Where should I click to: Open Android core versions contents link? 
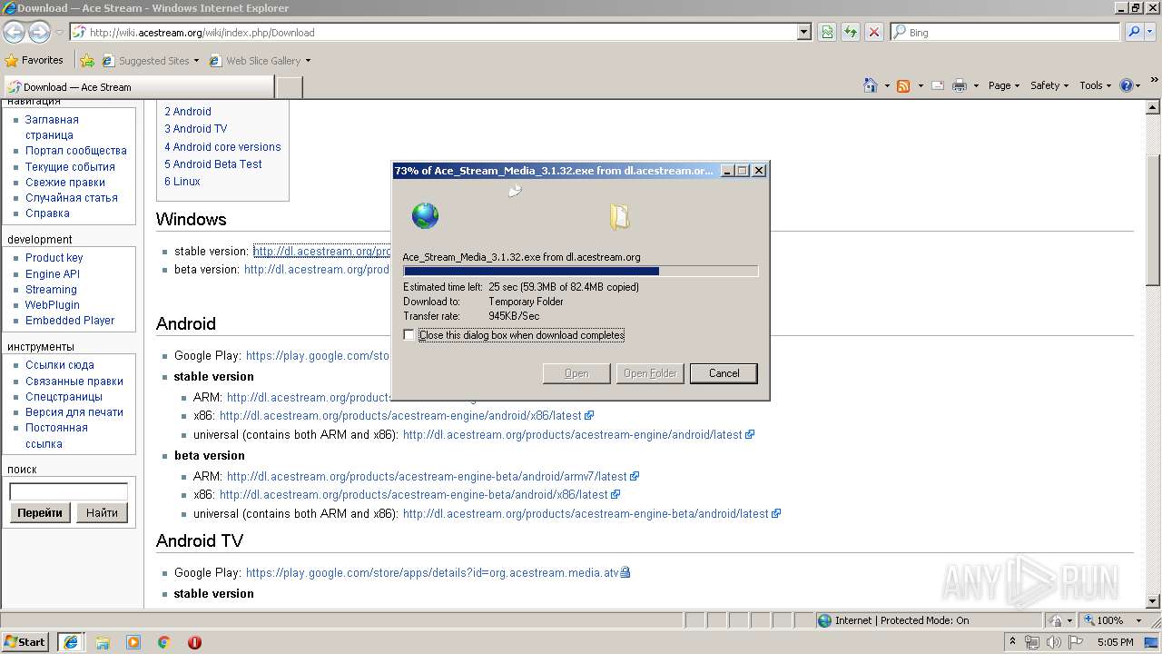click(x=222, y=146)
